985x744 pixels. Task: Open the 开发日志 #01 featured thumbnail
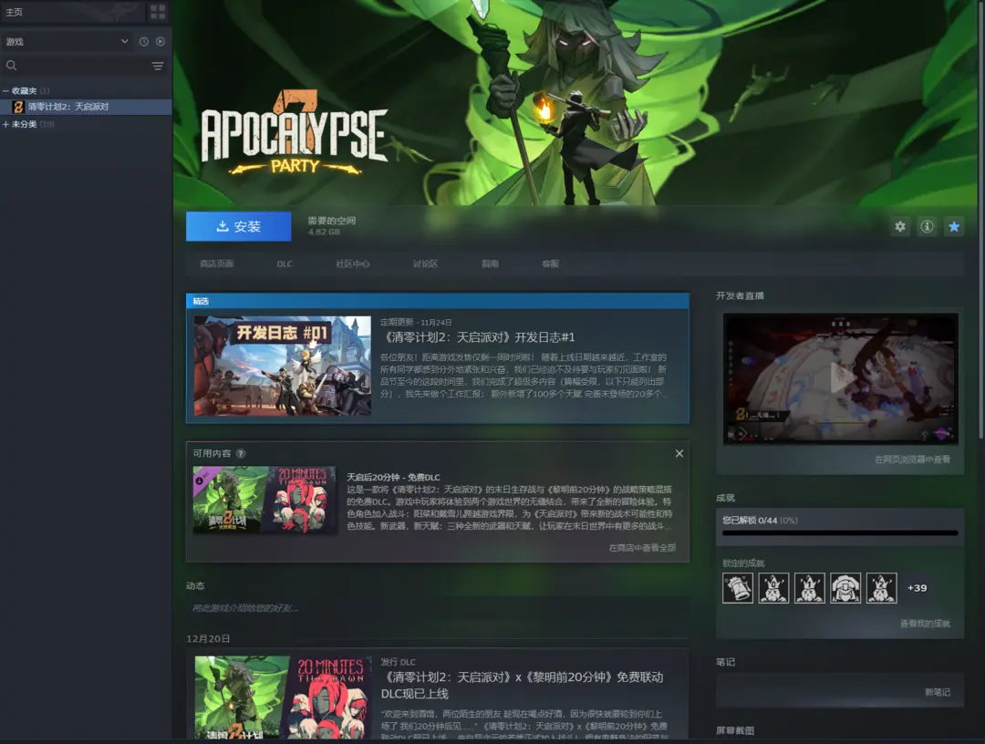(283, 366)
